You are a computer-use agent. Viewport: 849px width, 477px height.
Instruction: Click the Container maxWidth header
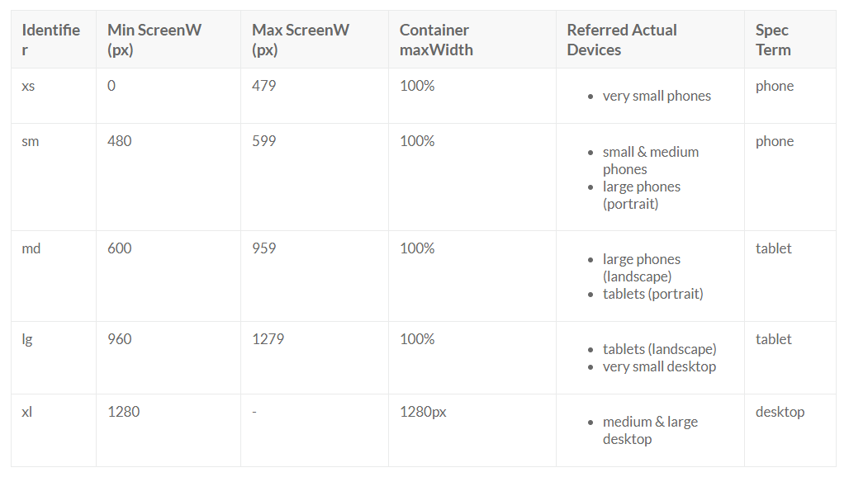pyautogui.click(x=436, y=40)
